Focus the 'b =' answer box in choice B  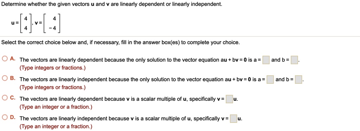click(x=298, y=80)
